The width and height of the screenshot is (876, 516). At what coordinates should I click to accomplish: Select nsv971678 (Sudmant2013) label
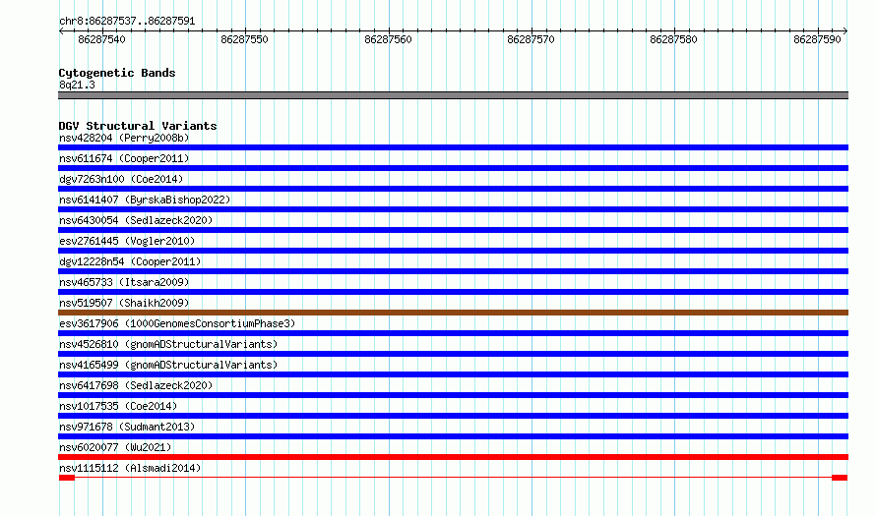pyautogui.click(x=127, y=427)
